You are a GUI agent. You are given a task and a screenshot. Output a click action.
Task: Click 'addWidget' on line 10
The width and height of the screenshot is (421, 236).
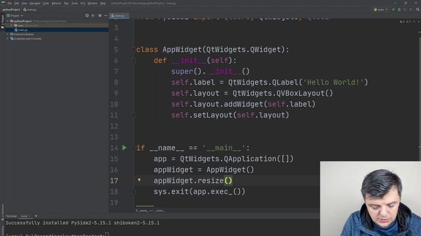(x=243, y=104)
